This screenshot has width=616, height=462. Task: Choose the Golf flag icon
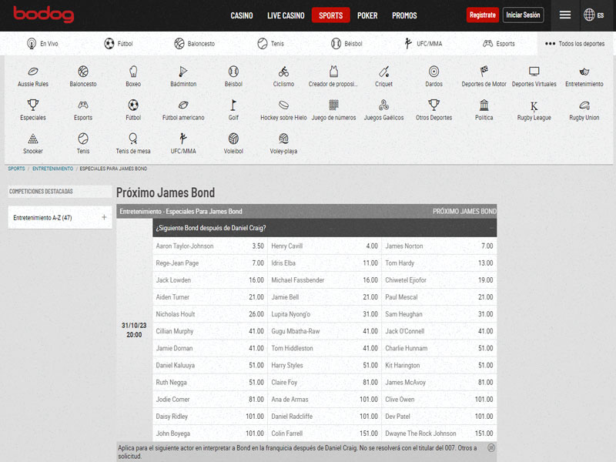pyautogui.click(x=233, y=105)
